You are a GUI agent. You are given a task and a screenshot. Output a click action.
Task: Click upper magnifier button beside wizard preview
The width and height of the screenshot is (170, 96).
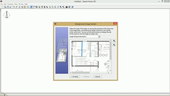point(114,41)
